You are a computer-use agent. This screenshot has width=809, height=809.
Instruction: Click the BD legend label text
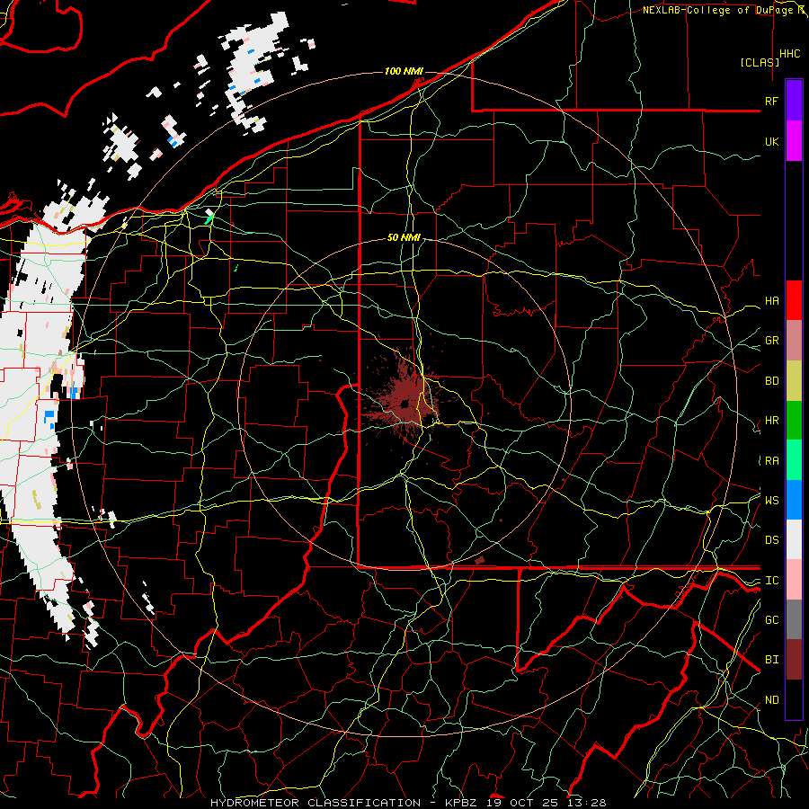(x=771, y=381)
